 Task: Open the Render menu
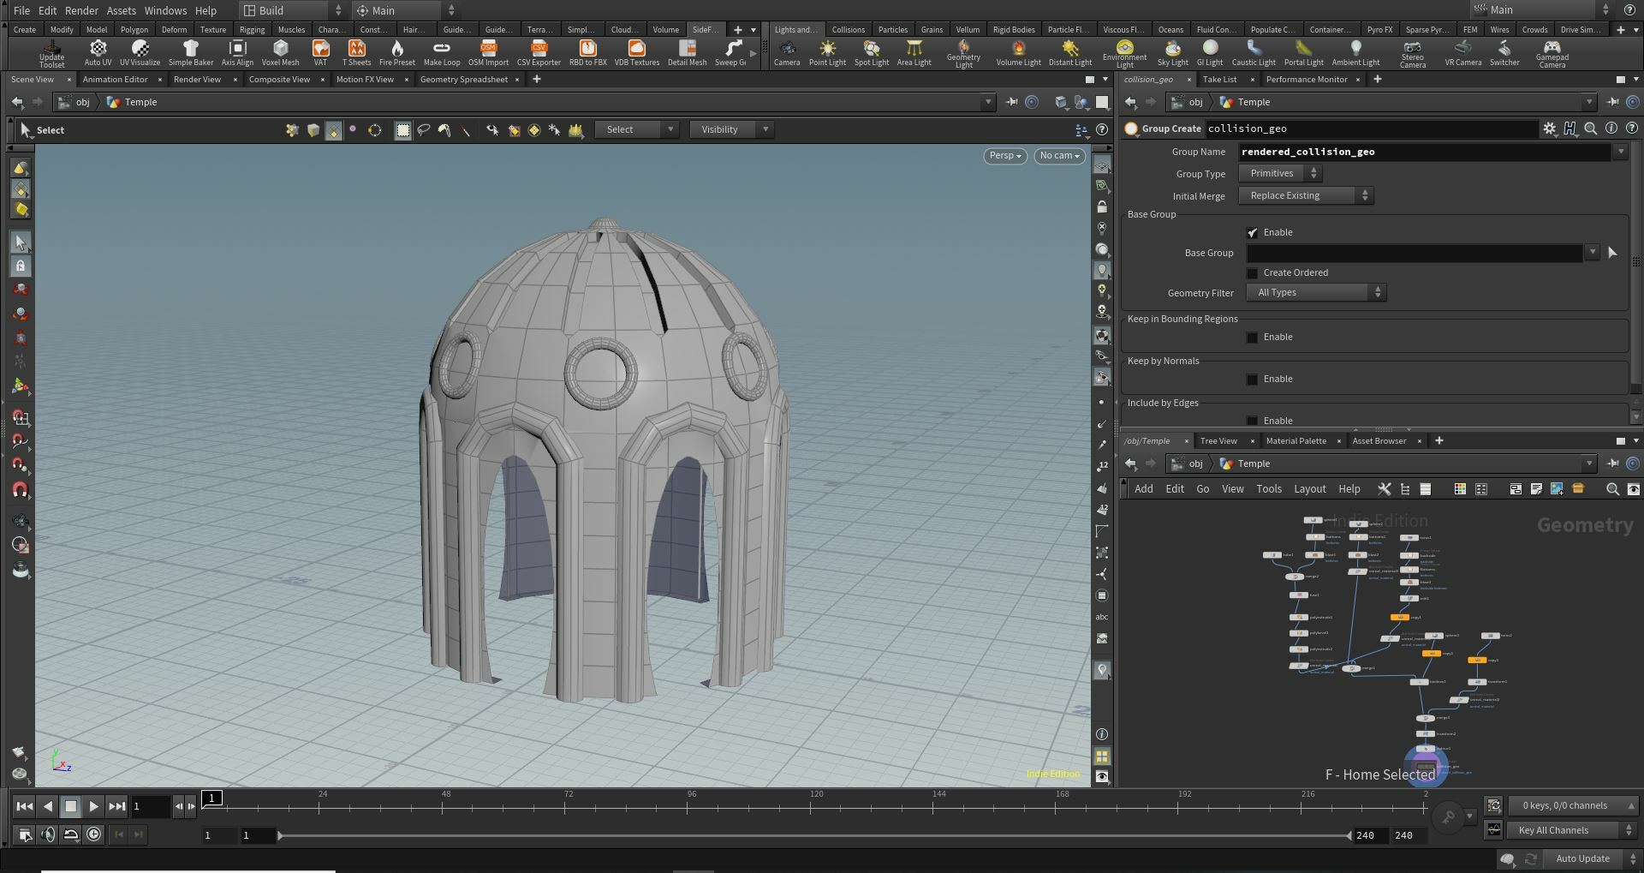(x=81, y=10)
